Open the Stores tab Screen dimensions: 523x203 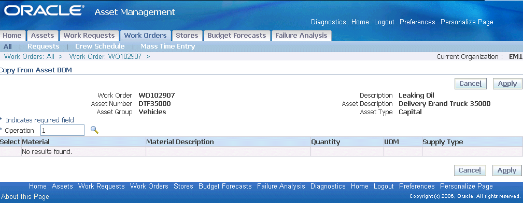pyautogui.click(x=187, y=36)
